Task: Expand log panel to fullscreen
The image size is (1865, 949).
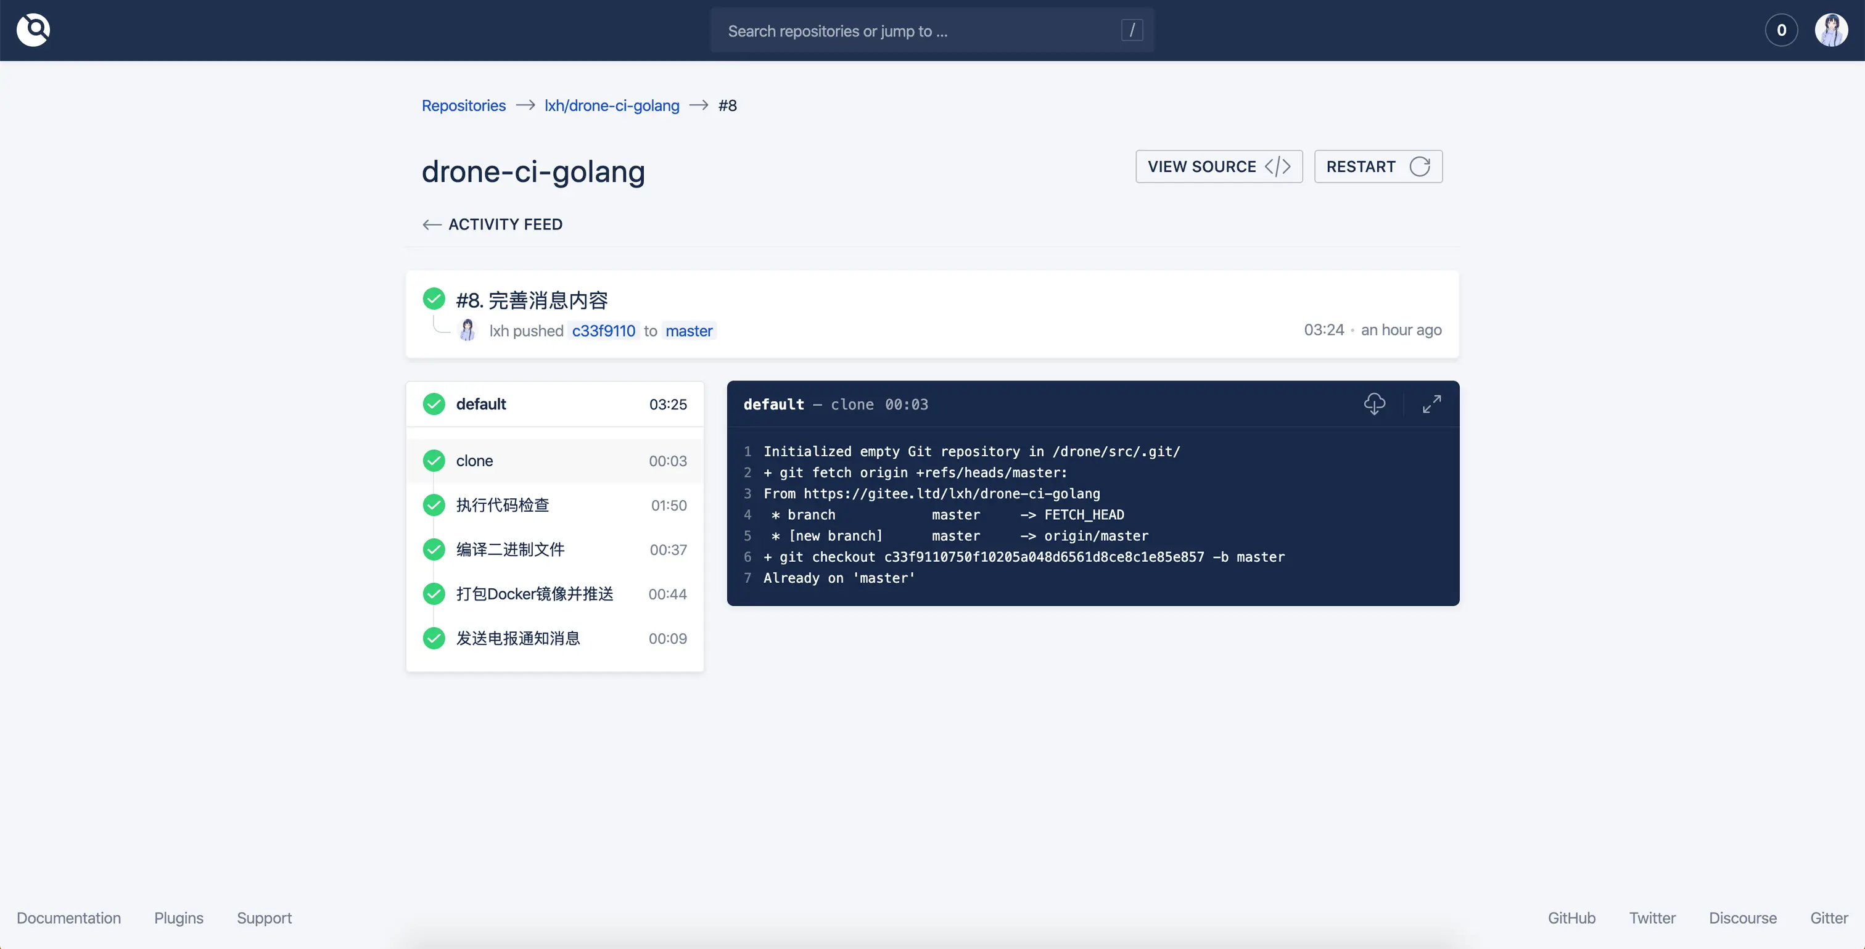Action: [x=1431, y=403]
